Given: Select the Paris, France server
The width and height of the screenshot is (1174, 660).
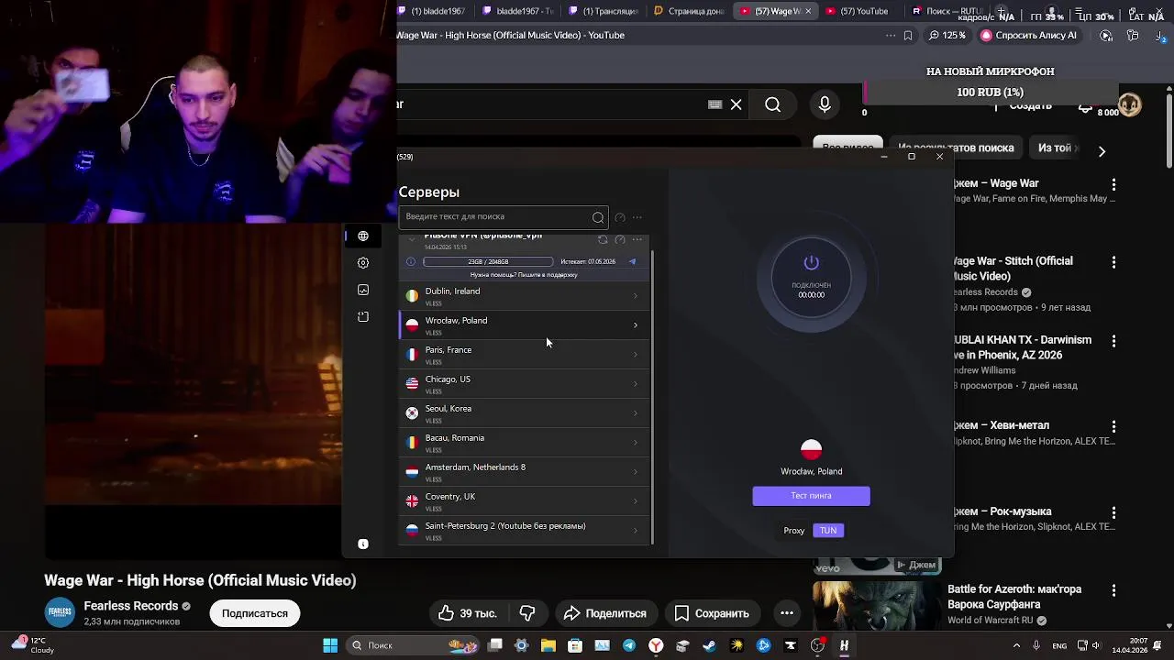Looking at the screenshot, I should pos(524,355).
